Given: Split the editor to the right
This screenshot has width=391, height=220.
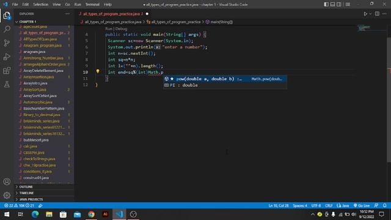Looking at the screenshot, I should (377, 14).
